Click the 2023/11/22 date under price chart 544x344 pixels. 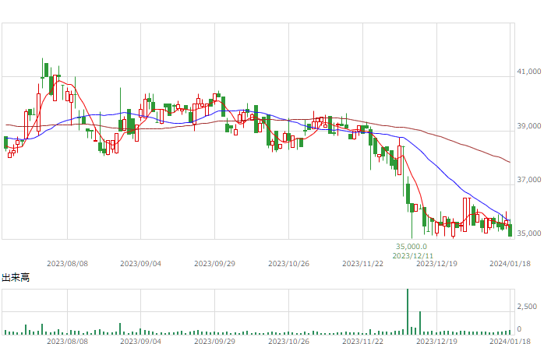(x=362, y=264)
